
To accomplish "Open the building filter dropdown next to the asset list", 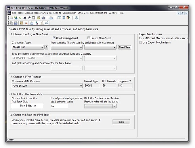I will tap(67, 47).
